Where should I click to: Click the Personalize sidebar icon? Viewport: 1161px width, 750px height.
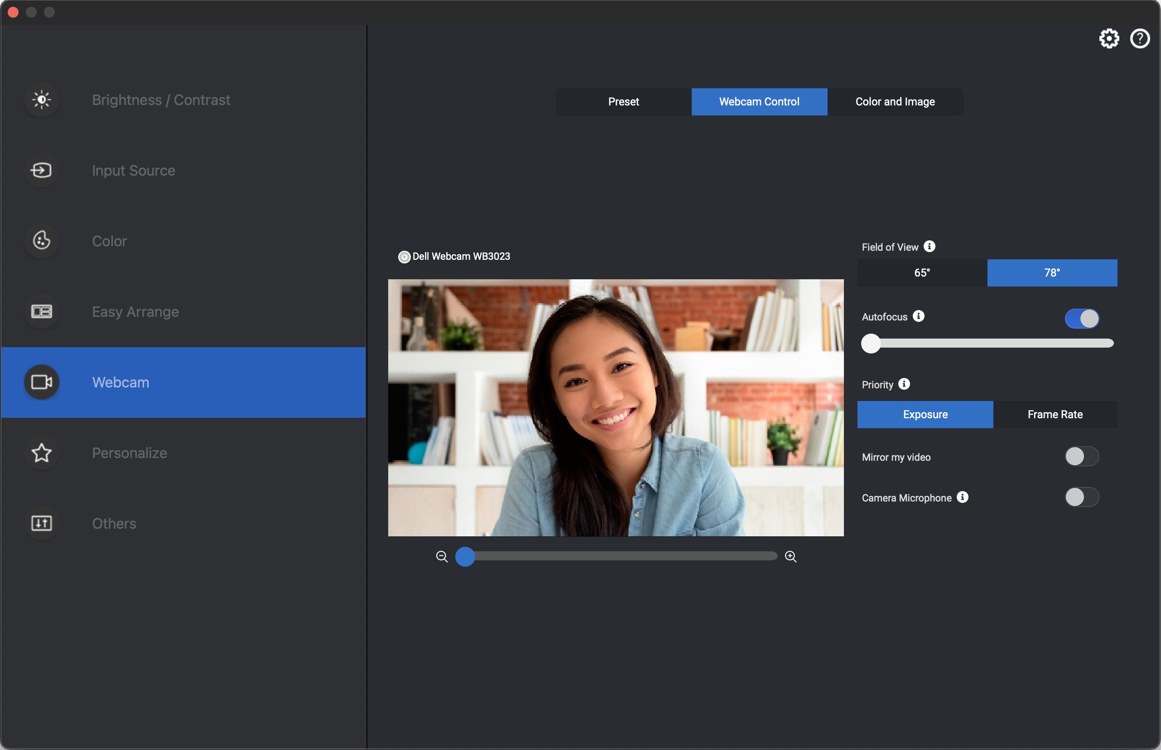coord(41,452)
